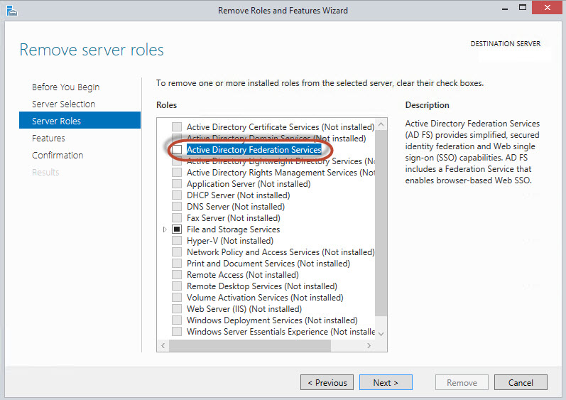Select Hyper-V (Not installed) label
Screen dimensions: 566x400
230,240
